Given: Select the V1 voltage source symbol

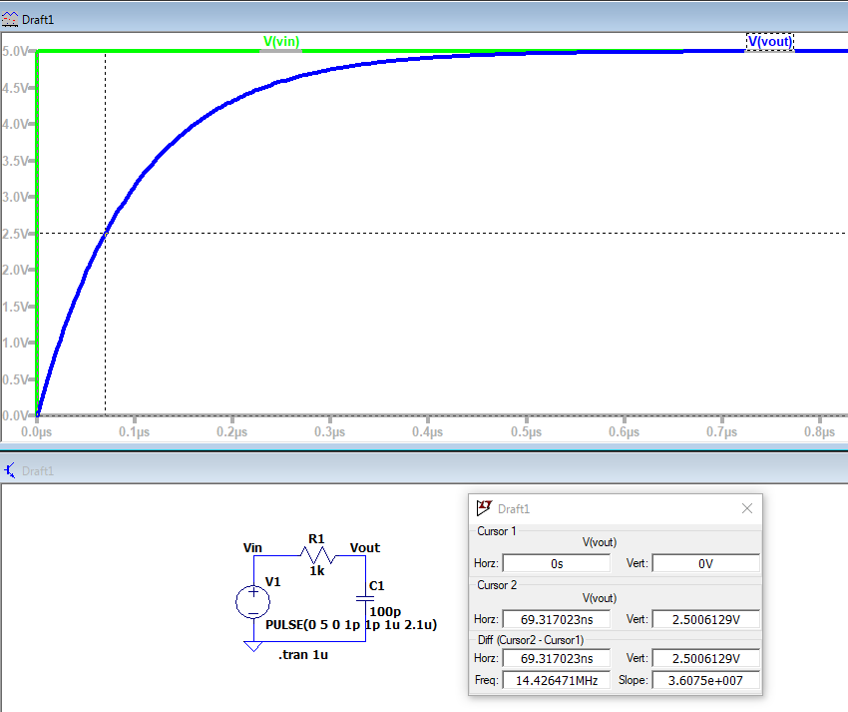Looking at the screenshot, I should coord(252,601).
